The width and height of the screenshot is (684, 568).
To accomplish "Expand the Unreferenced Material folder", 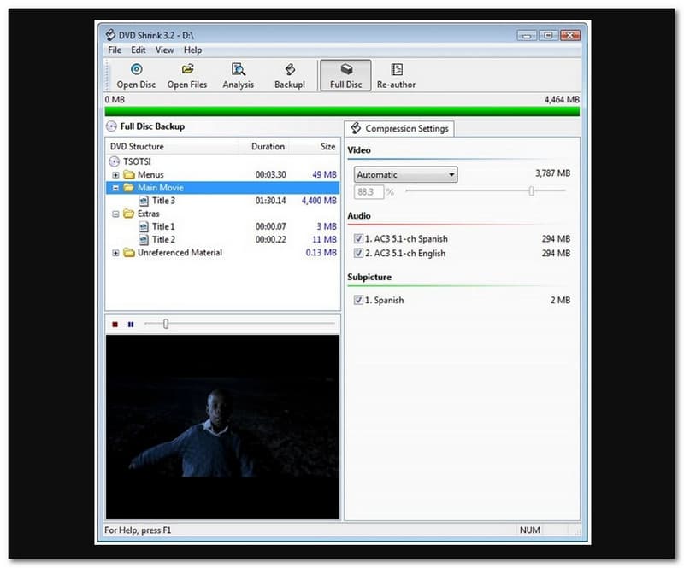I will [116, 253].
